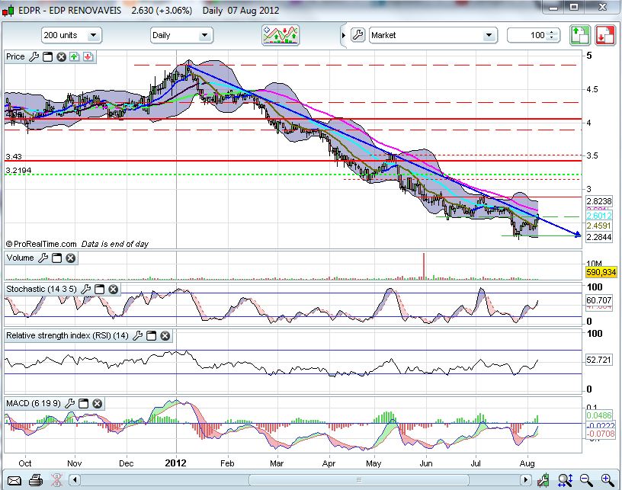Open Price panel wrench settings
This screenshot has height=490, width=622.
pyautogui.click(x=34, y=56)
